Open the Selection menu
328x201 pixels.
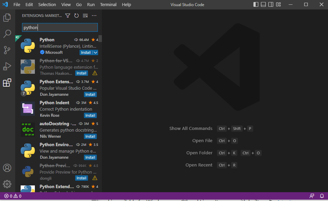[47, 5]
